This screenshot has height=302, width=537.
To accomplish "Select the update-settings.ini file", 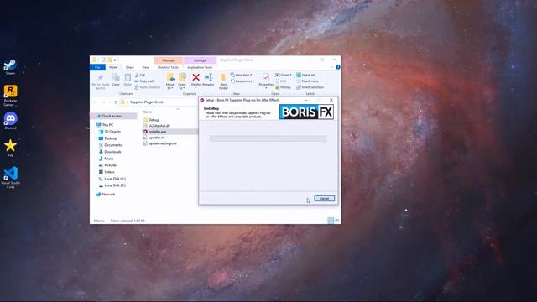I will [x=162, y=143].
